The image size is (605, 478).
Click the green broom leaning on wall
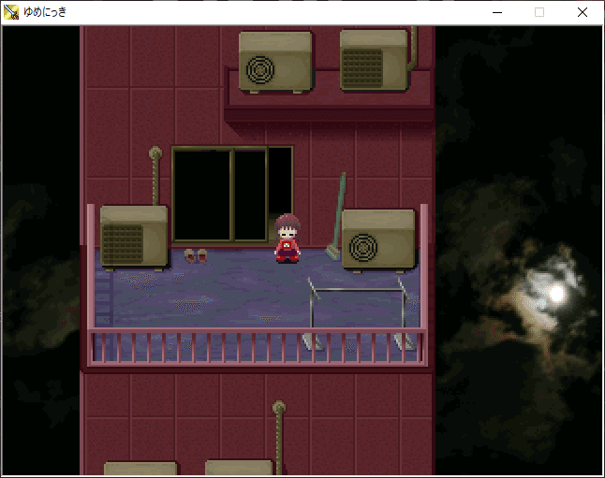336,216
